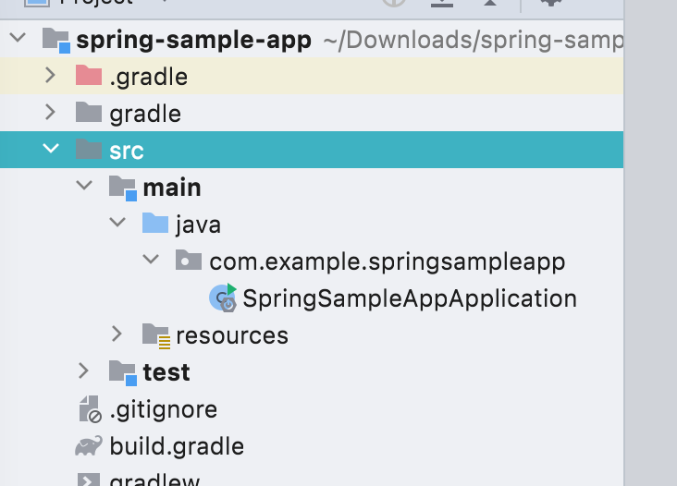677x486 pixels.
Task: Expand the .gradle folder arrow
Action: tap(51, 76)
